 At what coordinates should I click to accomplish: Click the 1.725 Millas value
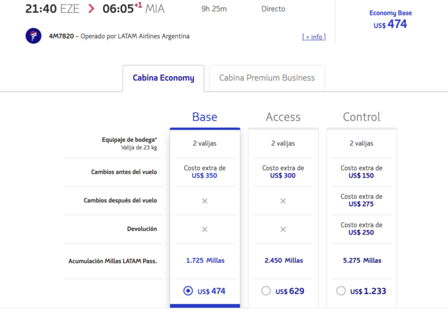[x=205, y=260]
